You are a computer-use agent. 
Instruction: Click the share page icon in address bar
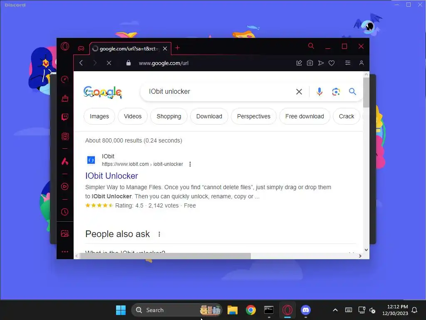299,63
